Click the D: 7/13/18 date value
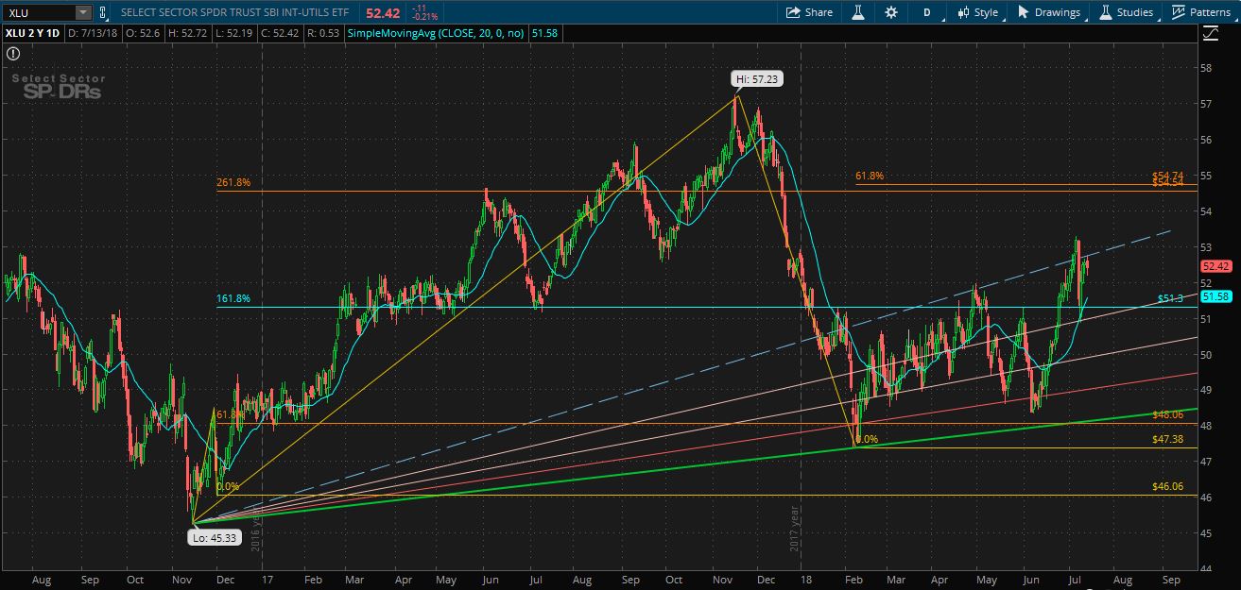The image size is (1241, 590). click(x=95, y=34)
